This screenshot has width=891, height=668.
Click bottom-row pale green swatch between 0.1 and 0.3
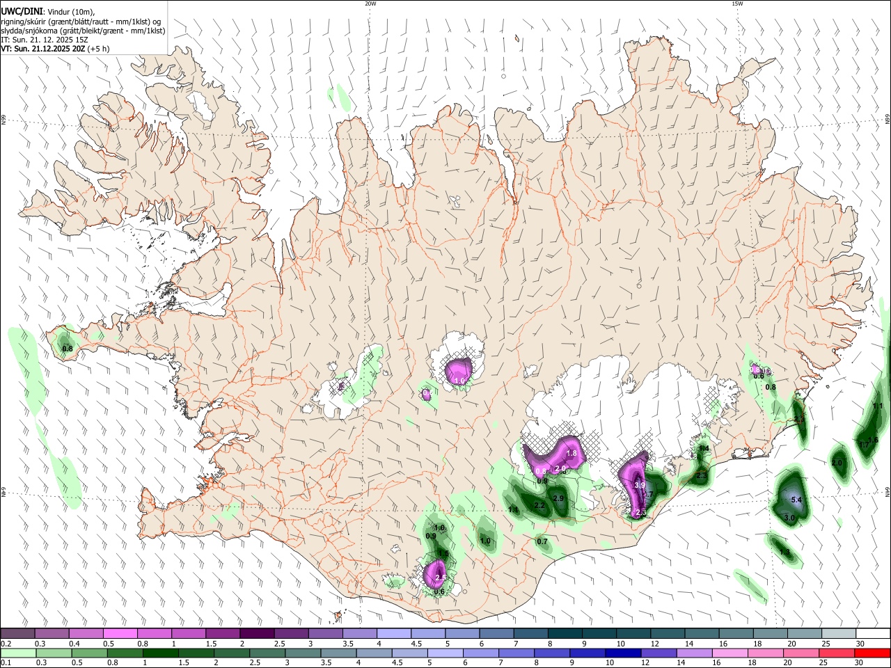click(17, 653)
